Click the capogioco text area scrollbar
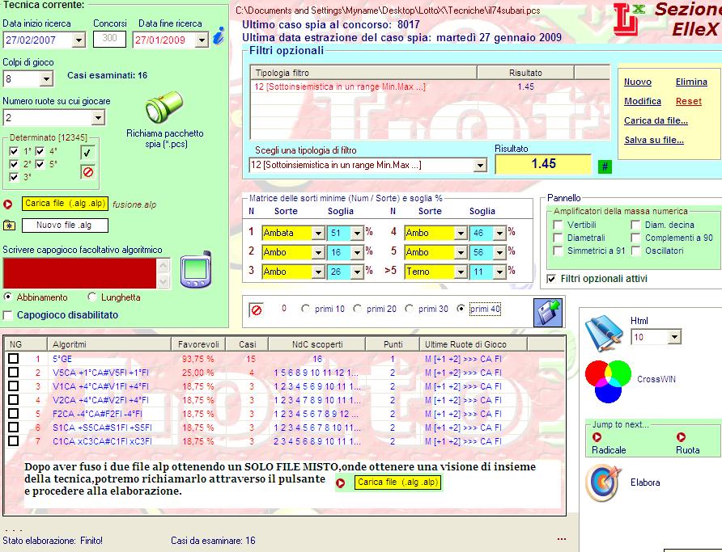Viewport: 722px width, 552px height. pos(164,273)
